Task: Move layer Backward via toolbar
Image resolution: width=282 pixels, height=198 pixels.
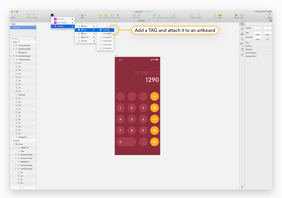Action: 199,15
